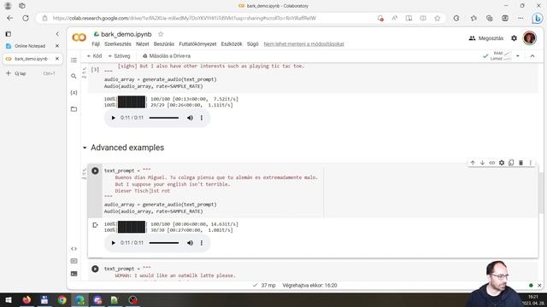Screen dimensions: 547x307
Task: Open the code snippets panel
Action: pos(74,248)
